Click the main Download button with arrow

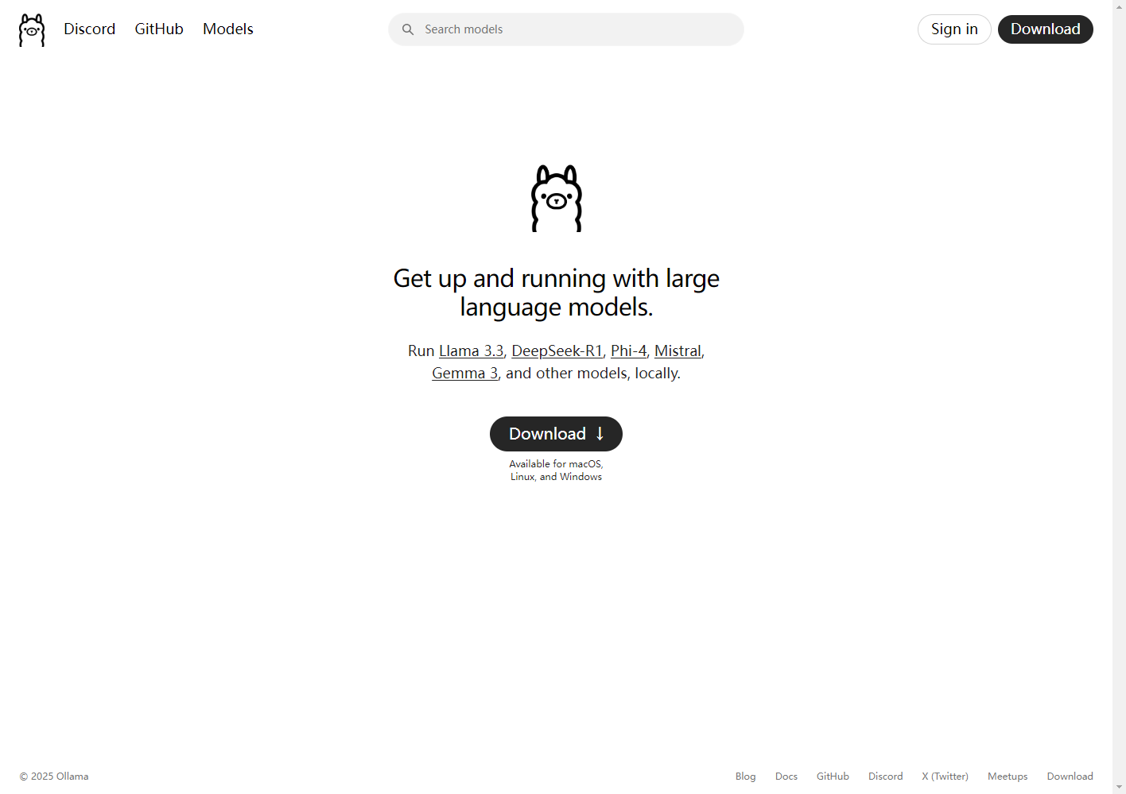tap(556, 434)
